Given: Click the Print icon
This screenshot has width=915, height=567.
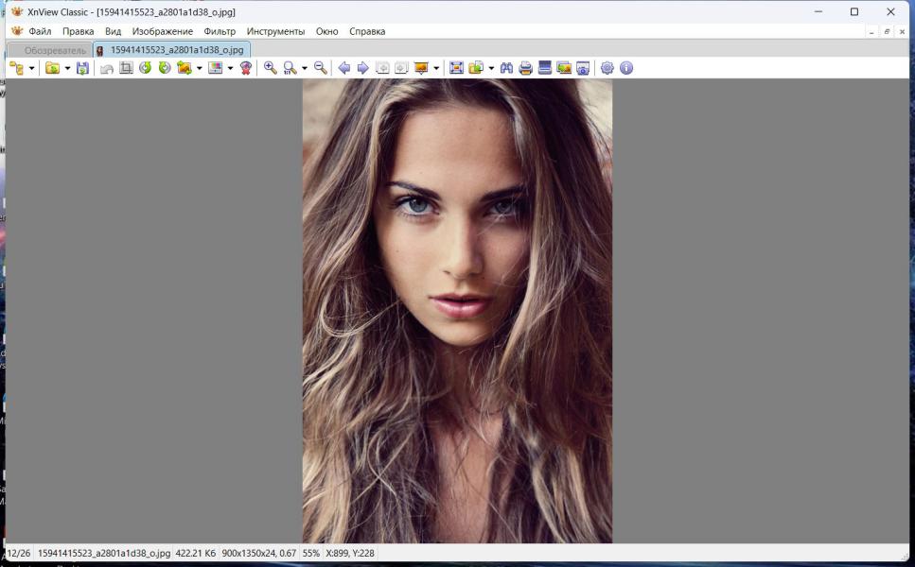Looking at the screenshot, I should (525, 68).
